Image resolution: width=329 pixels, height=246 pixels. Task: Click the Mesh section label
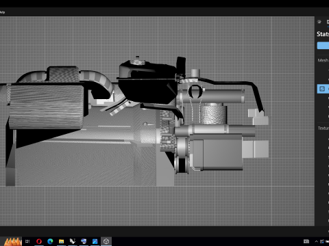click(323, 60)
